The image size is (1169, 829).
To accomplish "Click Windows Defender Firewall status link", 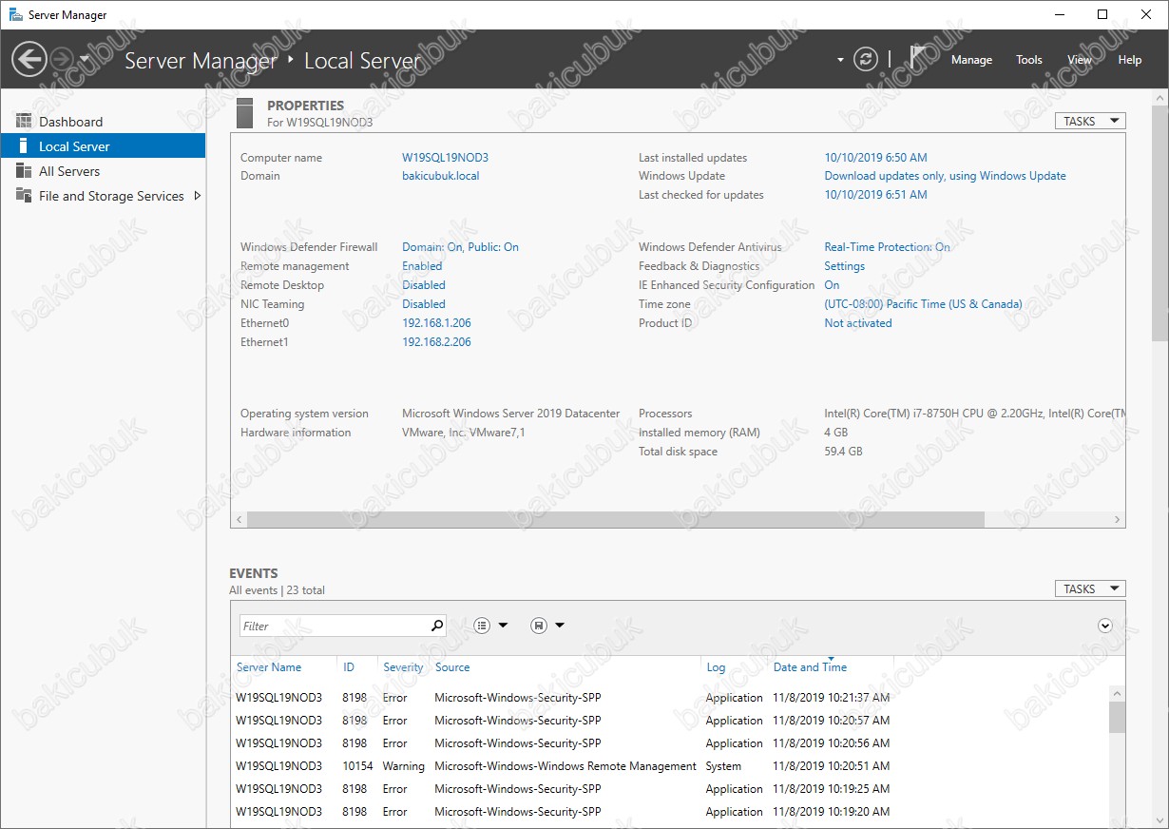I will (x=460, y=247).
